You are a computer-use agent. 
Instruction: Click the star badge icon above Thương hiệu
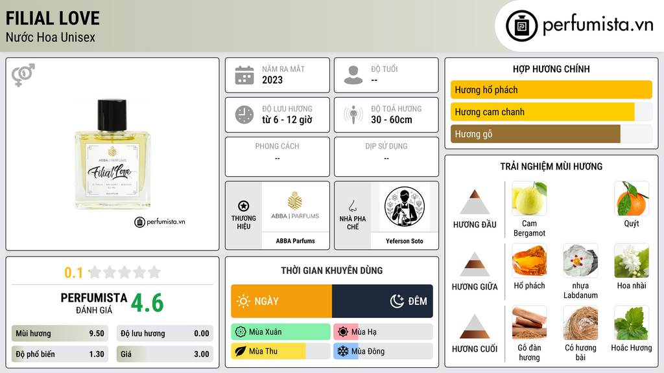tap(244, 206)
